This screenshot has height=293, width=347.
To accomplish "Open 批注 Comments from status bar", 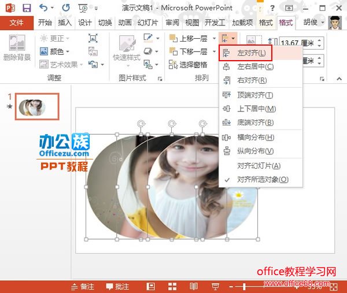I will coord(117,287).
